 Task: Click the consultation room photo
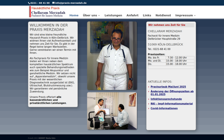click(112, 111)
